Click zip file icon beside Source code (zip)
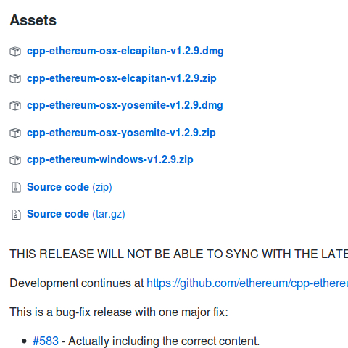Screen dimensions: 348x348 click(17, 187)
